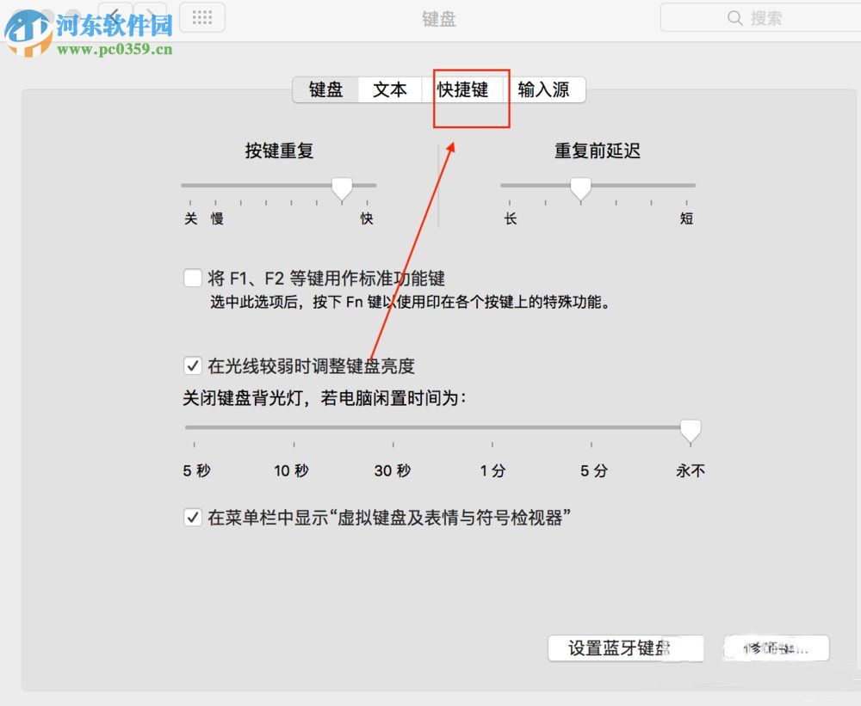Select the 输入源 tab
The width and height of the screenshot is (861, 706).
click(546, 89)
